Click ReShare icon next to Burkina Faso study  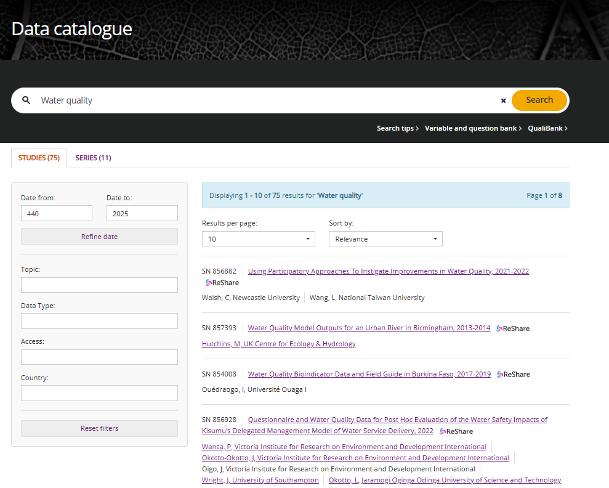514,375
